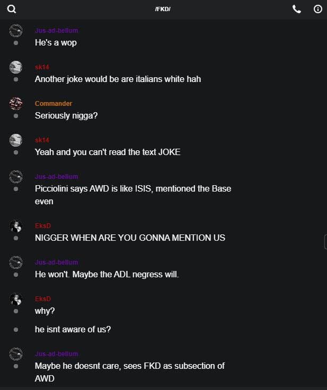The height and width of the screenshot is (390, 327).
Task: Select the message "he isnt aware of us?"
Action: (73, 329)
